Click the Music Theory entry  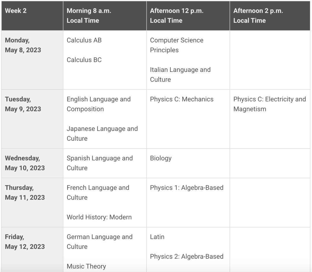pos(86,266)
